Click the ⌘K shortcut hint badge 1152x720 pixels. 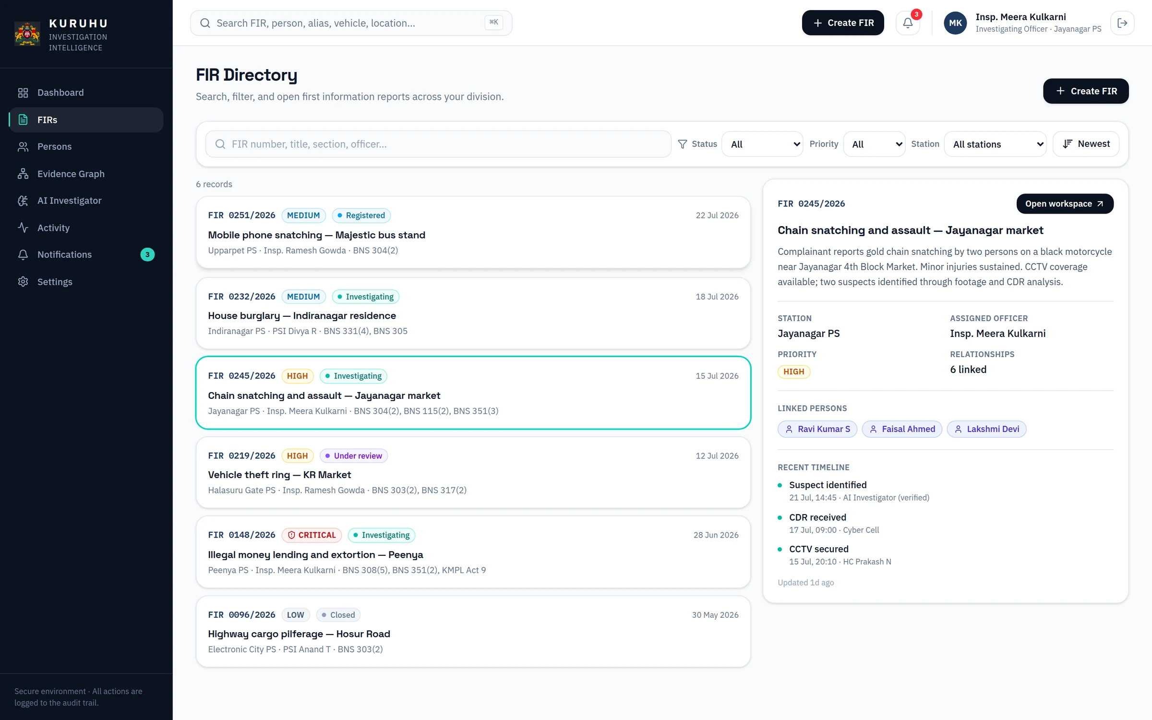(x=493, y=22)
